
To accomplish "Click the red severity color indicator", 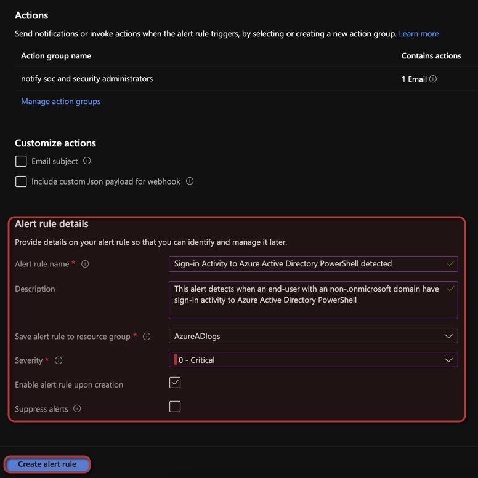I will pos(176,360).
